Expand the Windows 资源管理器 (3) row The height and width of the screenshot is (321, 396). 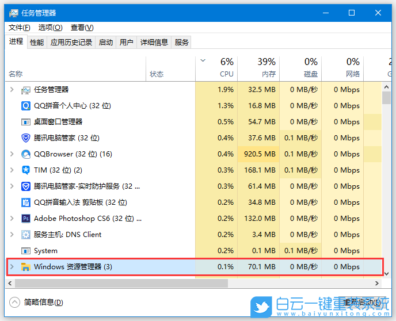click(x=12, y=267)
